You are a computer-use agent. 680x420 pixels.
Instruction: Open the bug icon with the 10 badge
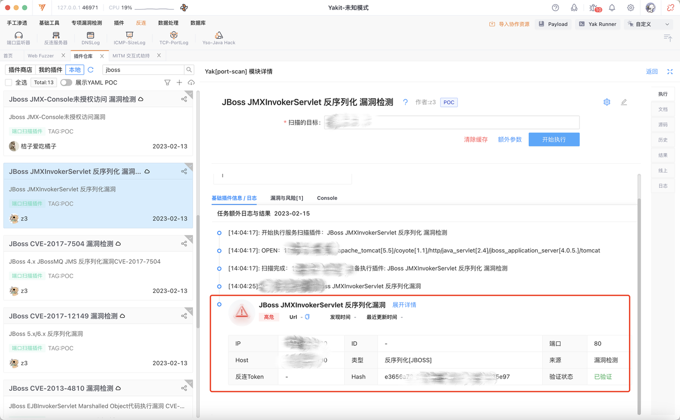594,8
